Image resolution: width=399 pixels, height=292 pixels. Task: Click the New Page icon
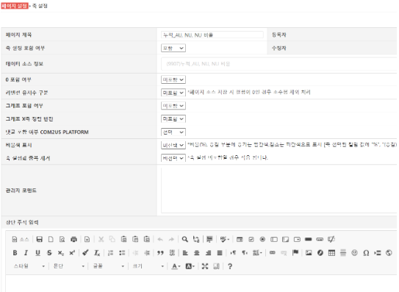51,239
